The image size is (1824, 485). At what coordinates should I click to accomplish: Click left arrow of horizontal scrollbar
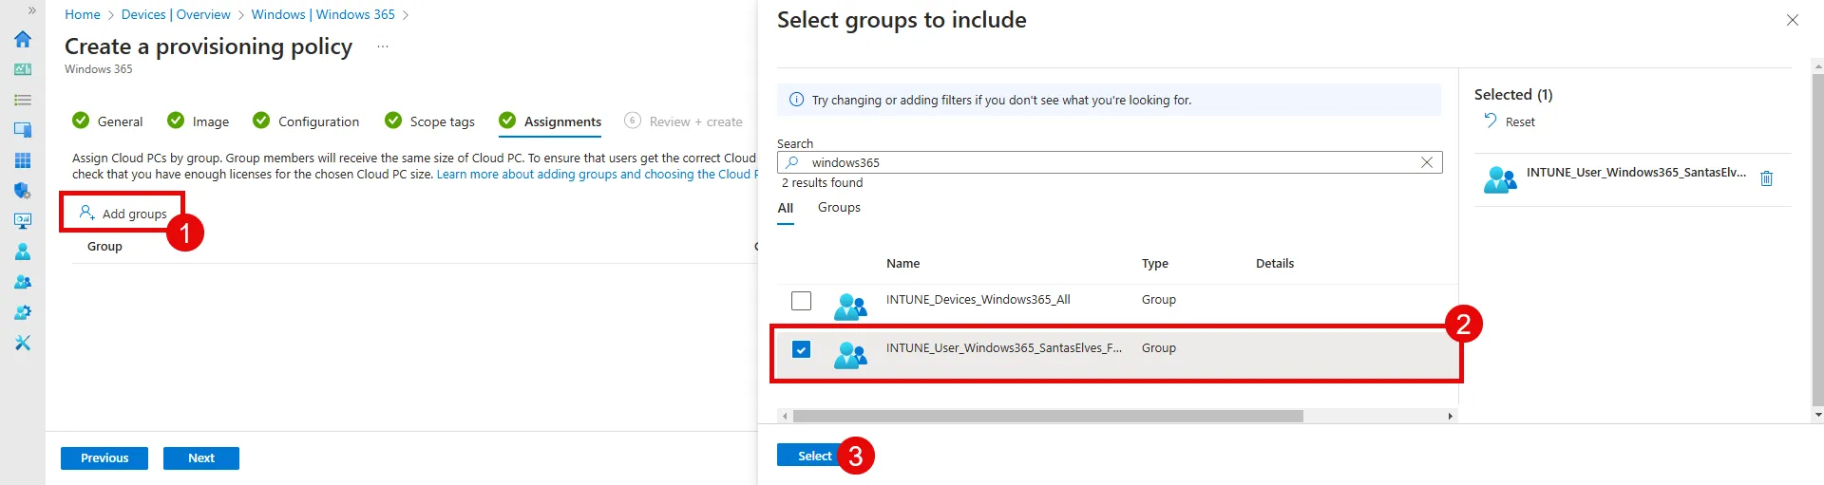pos(785,416)
